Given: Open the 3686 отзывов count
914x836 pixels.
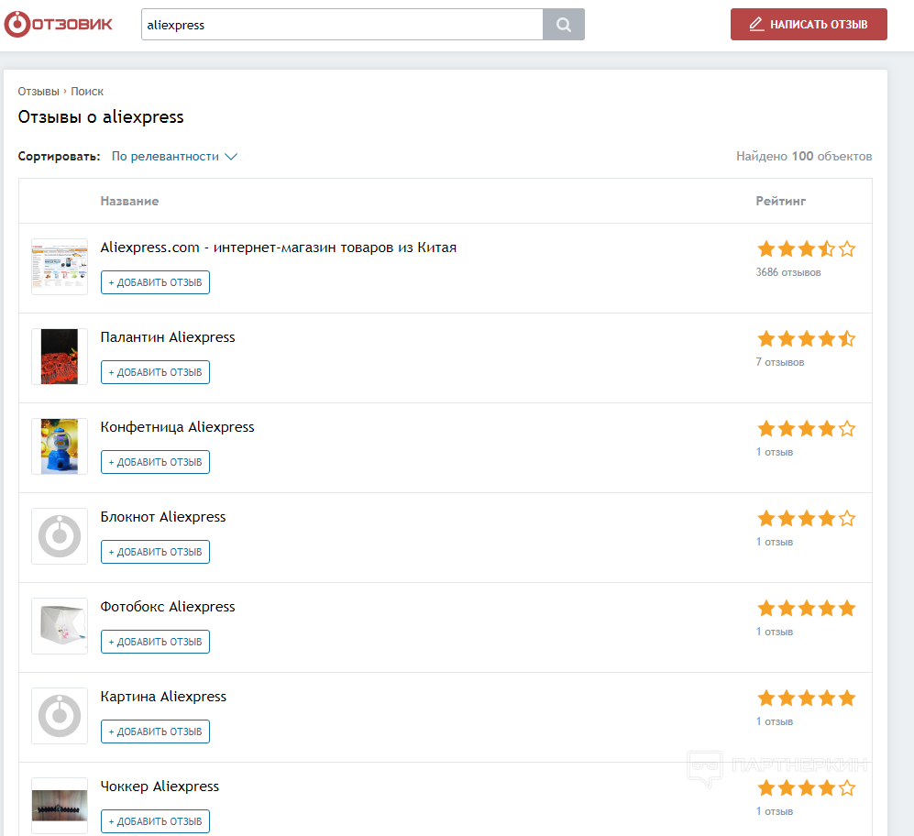Looking at the screenshot, I should pos(788,272).
